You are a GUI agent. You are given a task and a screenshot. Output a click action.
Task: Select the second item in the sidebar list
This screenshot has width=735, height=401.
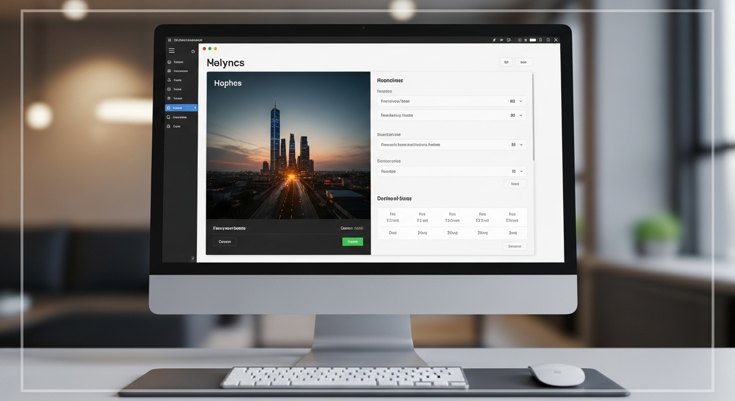[x=181, y=71]
